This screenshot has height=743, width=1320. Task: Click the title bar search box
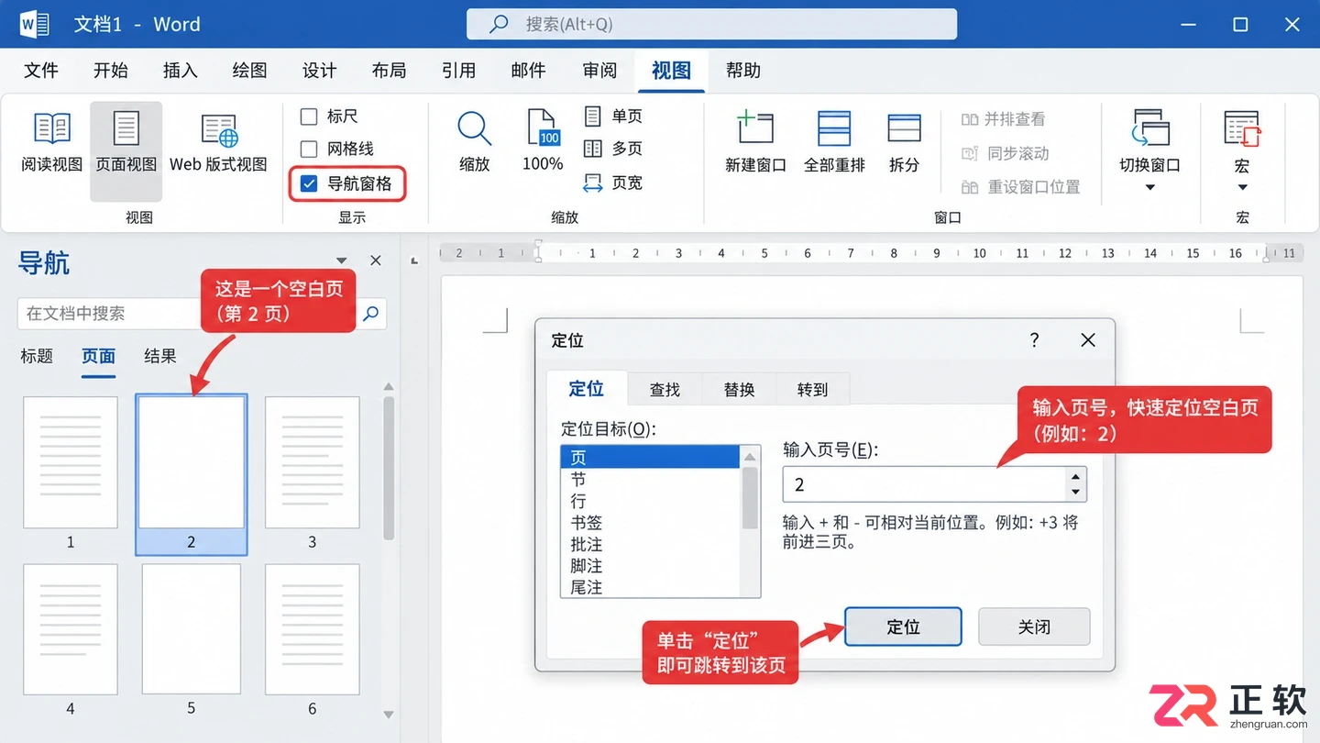(x=711, y=24)
